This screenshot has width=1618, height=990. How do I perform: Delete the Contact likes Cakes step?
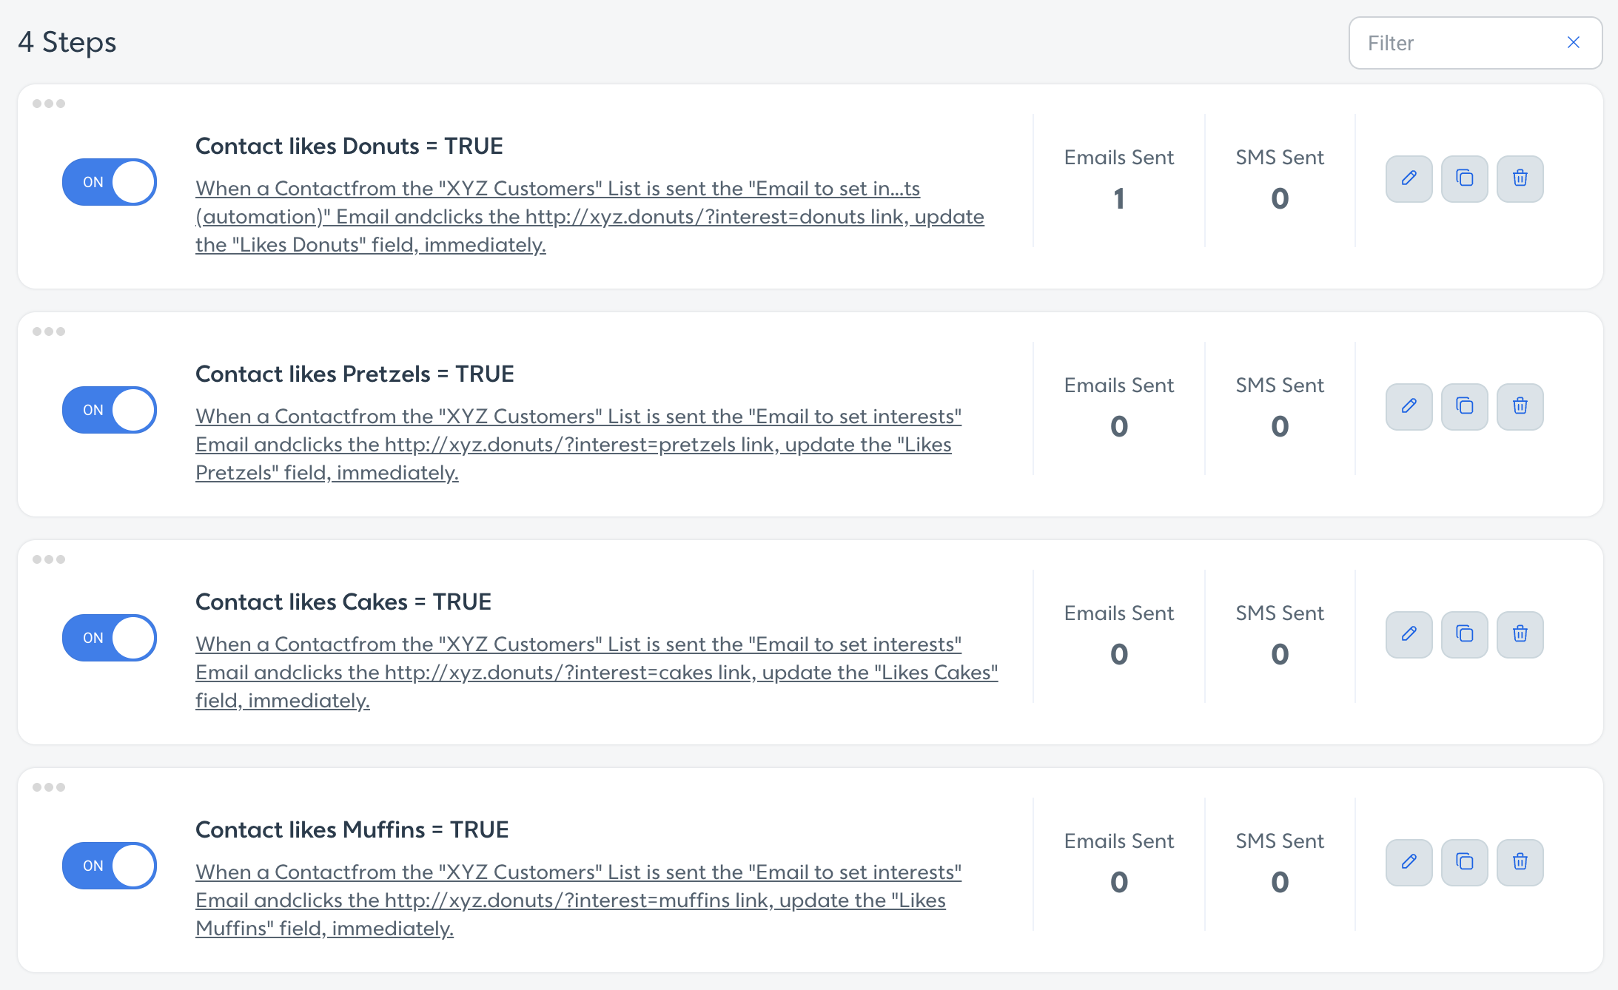pos(1520,634)
